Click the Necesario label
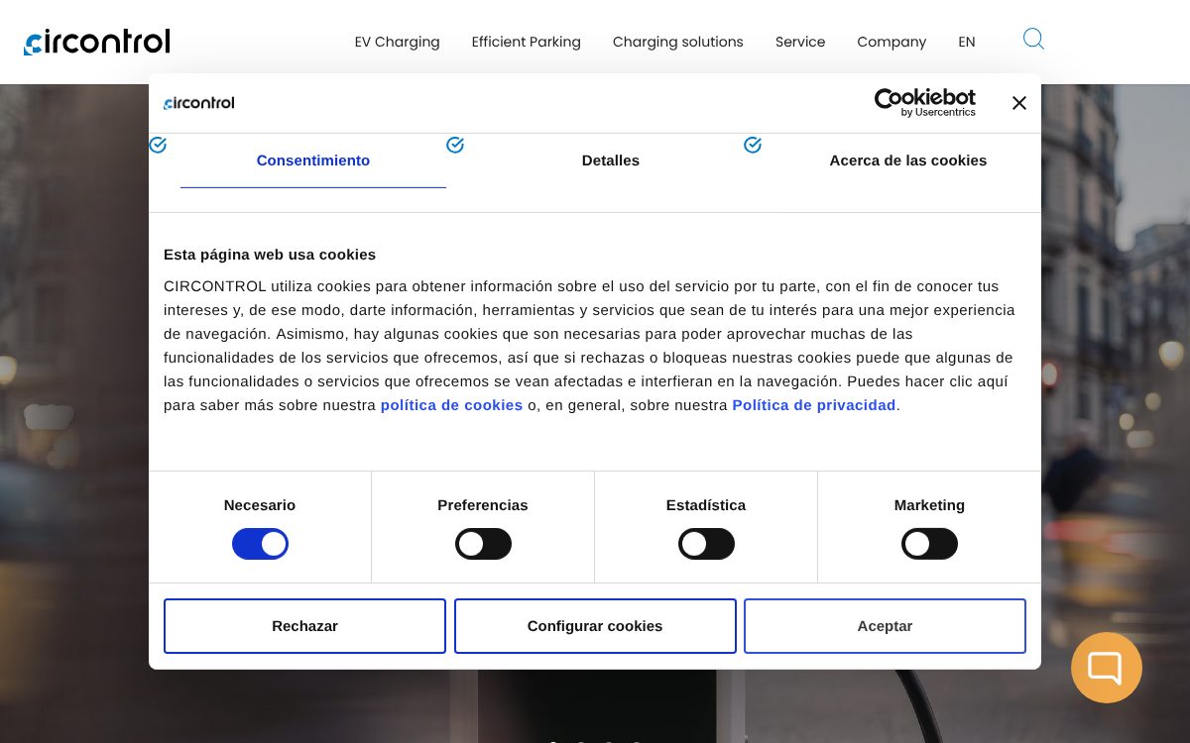This screenshot has height=743, width=1190. click(x=260, y=505)
